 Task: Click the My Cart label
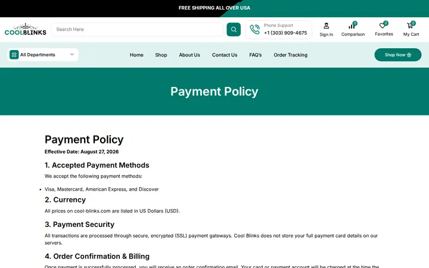(x=411, y=34)
